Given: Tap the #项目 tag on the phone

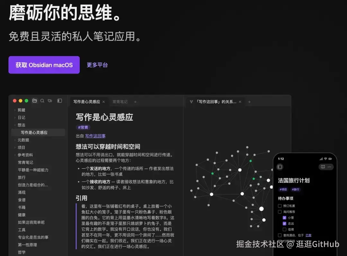Looking at the screenshot, I should pyautogui.click(x=283, y=190).
